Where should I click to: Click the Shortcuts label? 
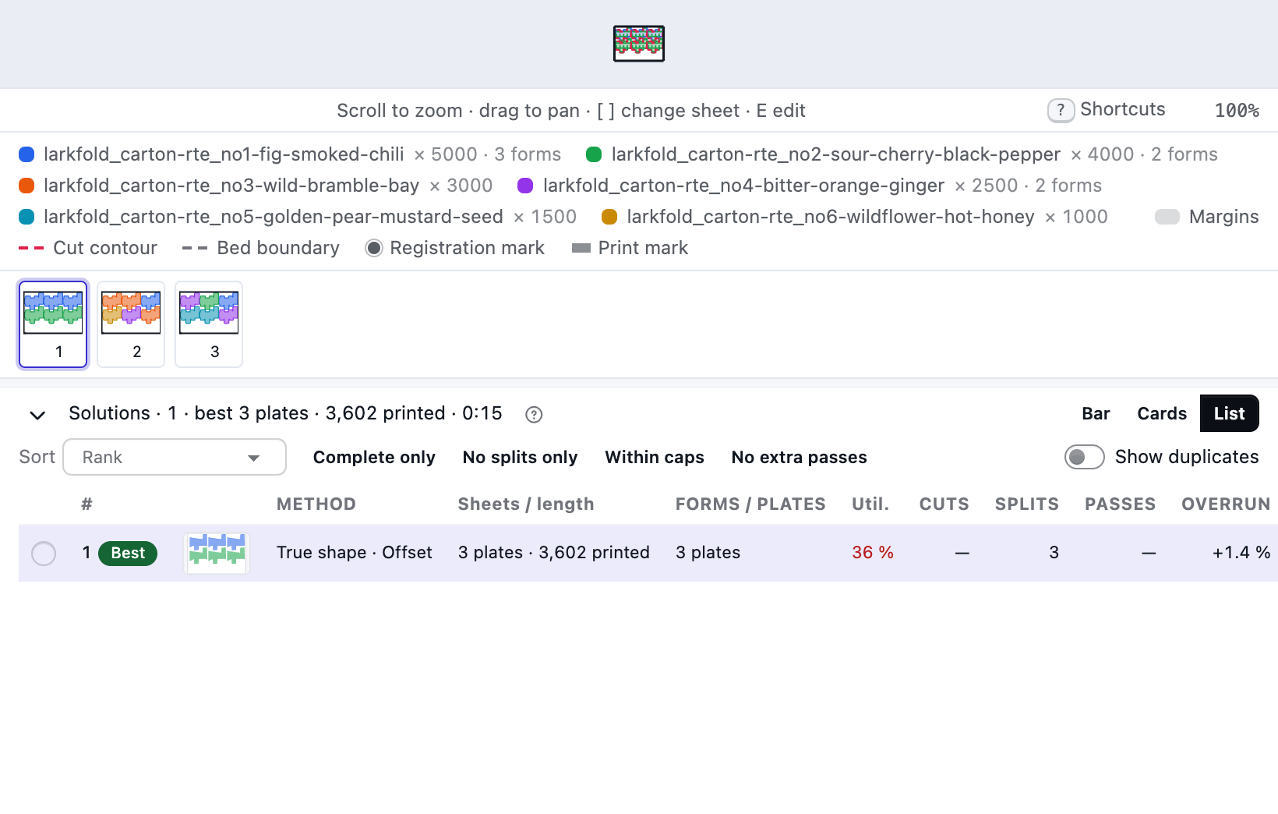pos(1123,109)
